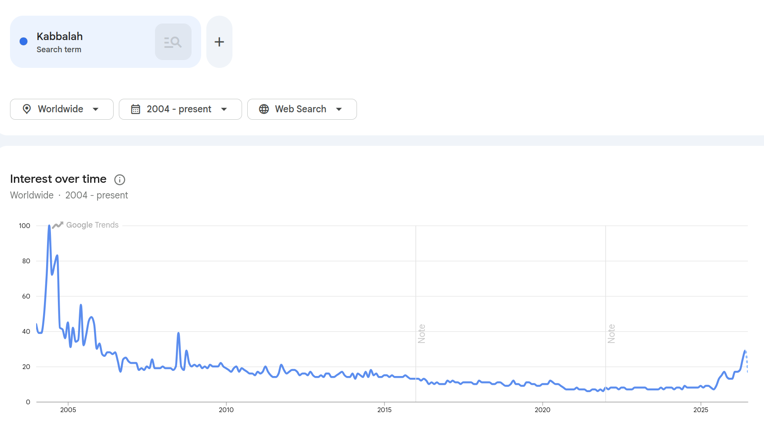Viewport: 764px width, 440px height.
Task: Open the Web Search type dropdown
Action: 302,109
